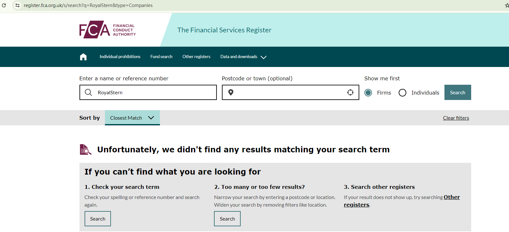Click the magnifier icon in the name field
This screenshot has width=509, height=232.
tap(88, 92)
